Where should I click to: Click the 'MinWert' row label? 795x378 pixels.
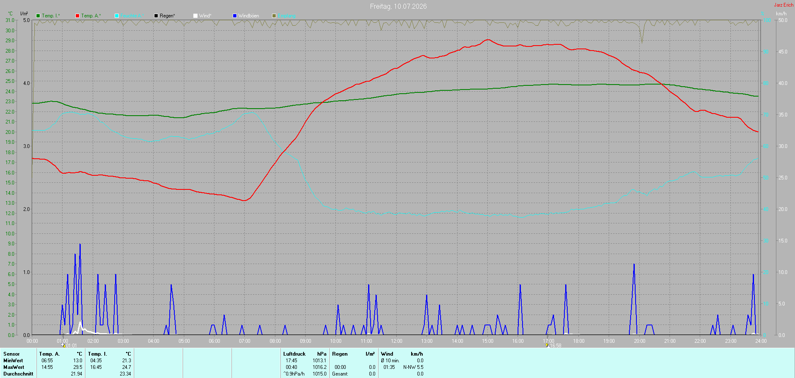(x=13, y=361)
